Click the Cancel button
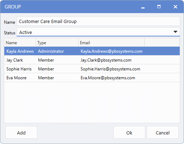Screen dimensions: 184x144 (x=163, y=133)
